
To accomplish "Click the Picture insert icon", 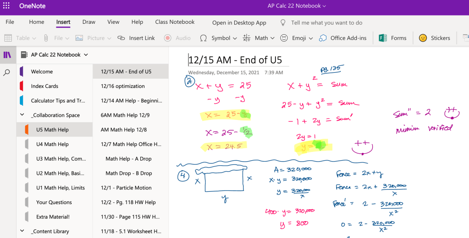I will coord(79,38).
